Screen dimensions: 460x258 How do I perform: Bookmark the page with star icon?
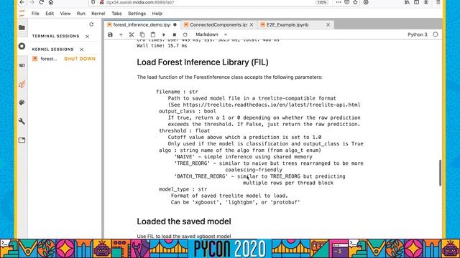pyautogui.click(x=355, y=2)
